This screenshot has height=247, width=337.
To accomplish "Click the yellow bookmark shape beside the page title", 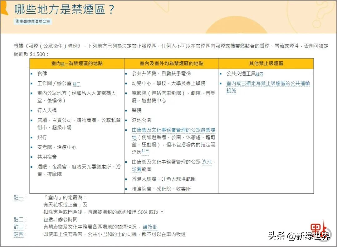I will coord(4,8).
